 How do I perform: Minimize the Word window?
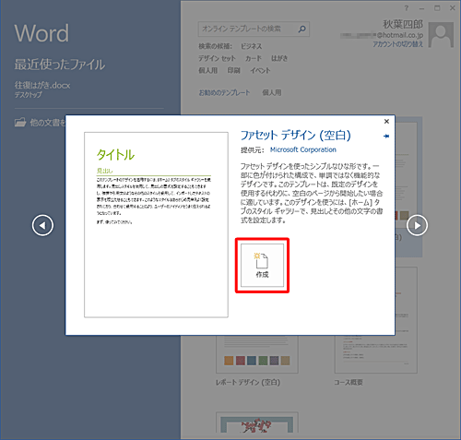point(421,8)
